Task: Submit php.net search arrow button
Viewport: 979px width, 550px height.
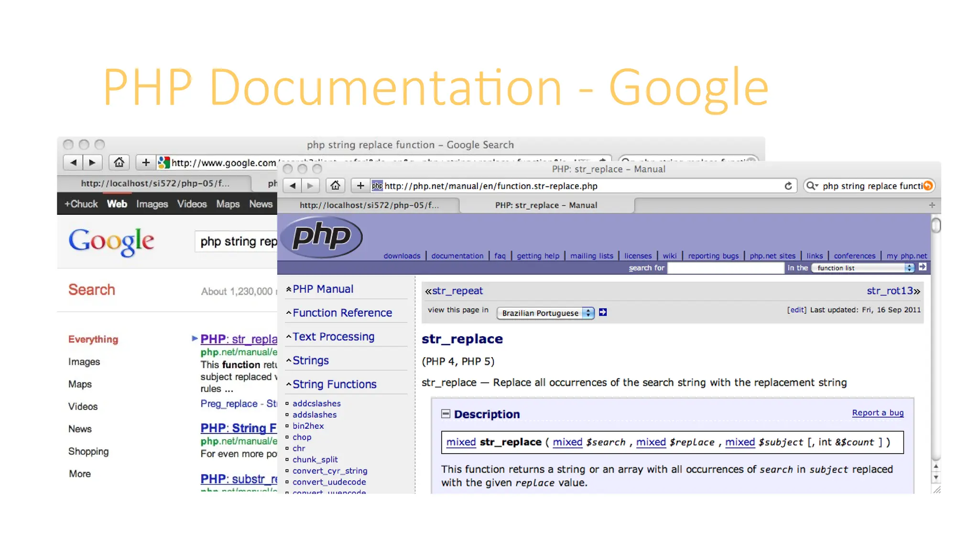Action: (923, 267)
